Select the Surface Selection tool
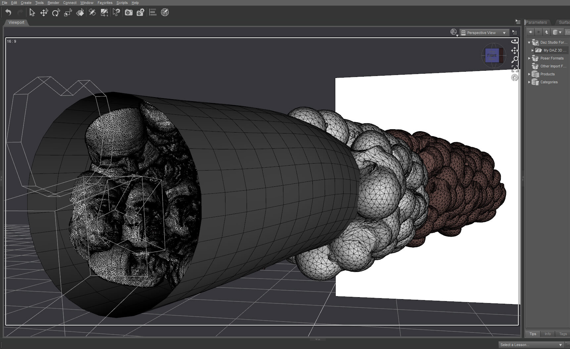 click(x=80, y=13)
